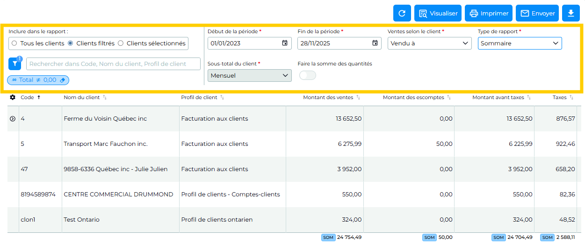
Task: Click amount before taxes 3 952,00
Action: [520, 169]
